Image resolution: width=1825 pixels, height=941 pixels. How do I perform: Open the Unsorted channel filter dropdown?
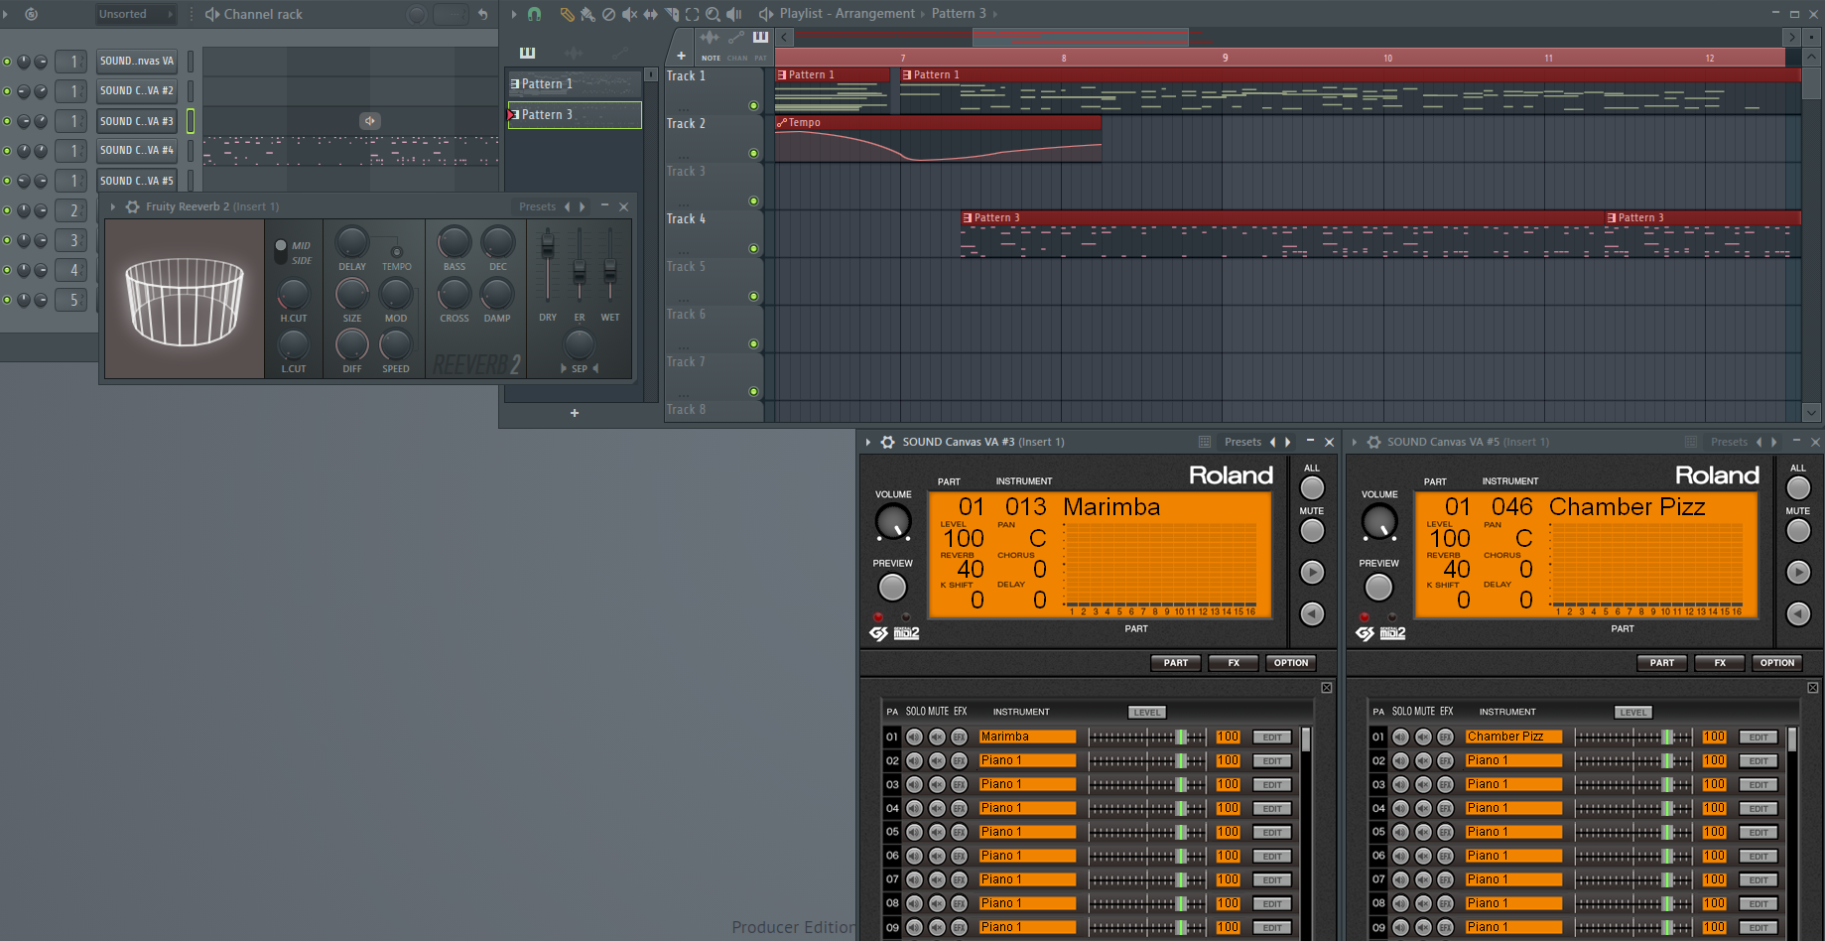(x=135, y=14)
